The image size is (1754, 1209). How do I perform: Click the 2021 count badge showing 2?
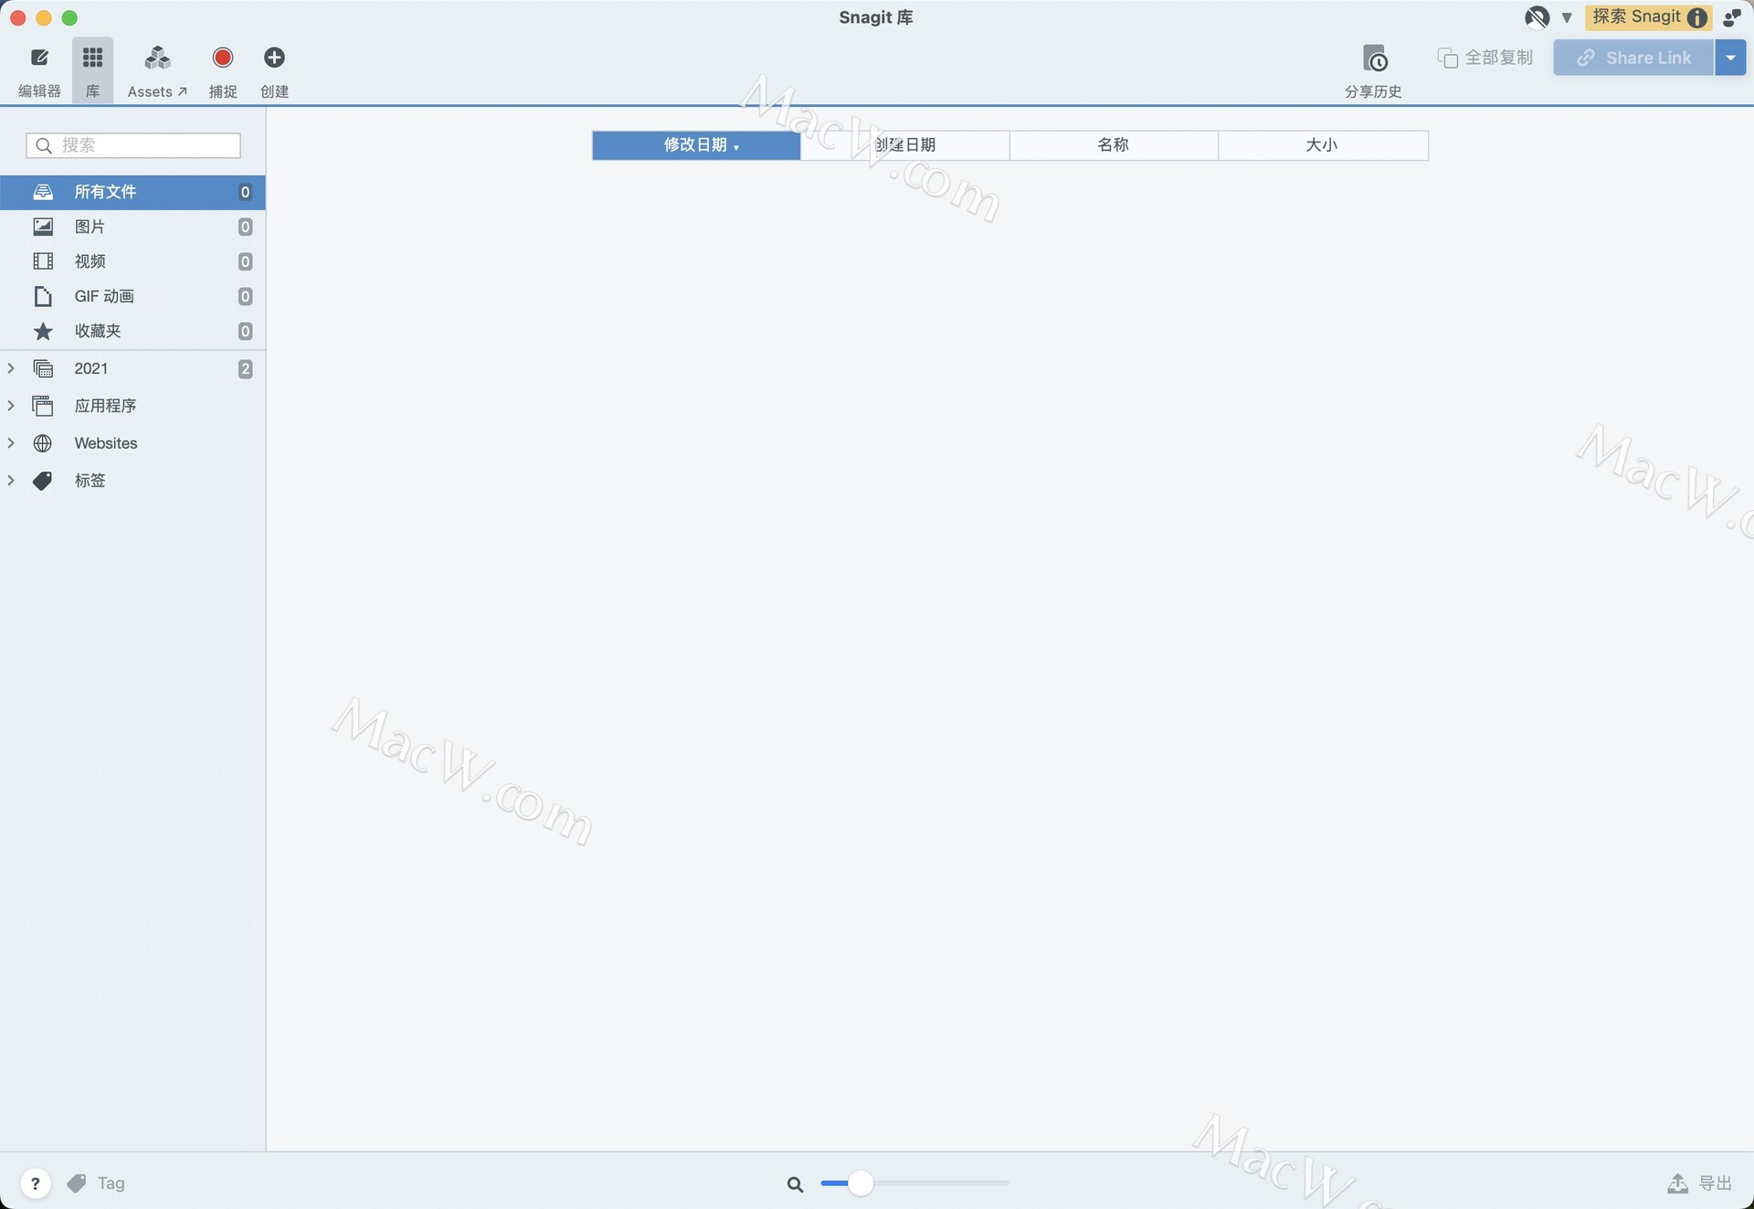pyautogui.click(x=245, y=368)
